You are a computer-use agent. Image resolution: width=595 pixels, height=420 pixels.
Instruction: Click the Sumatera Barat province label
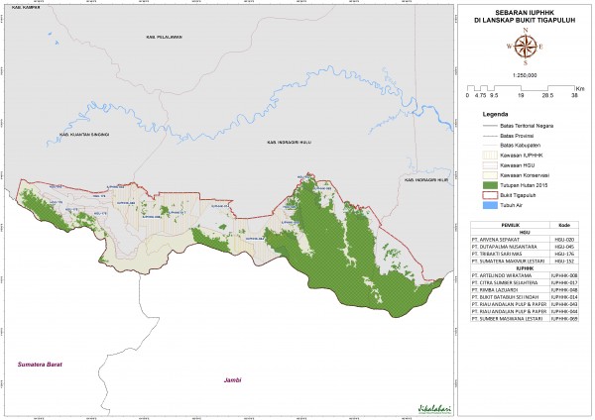[38, 365]
